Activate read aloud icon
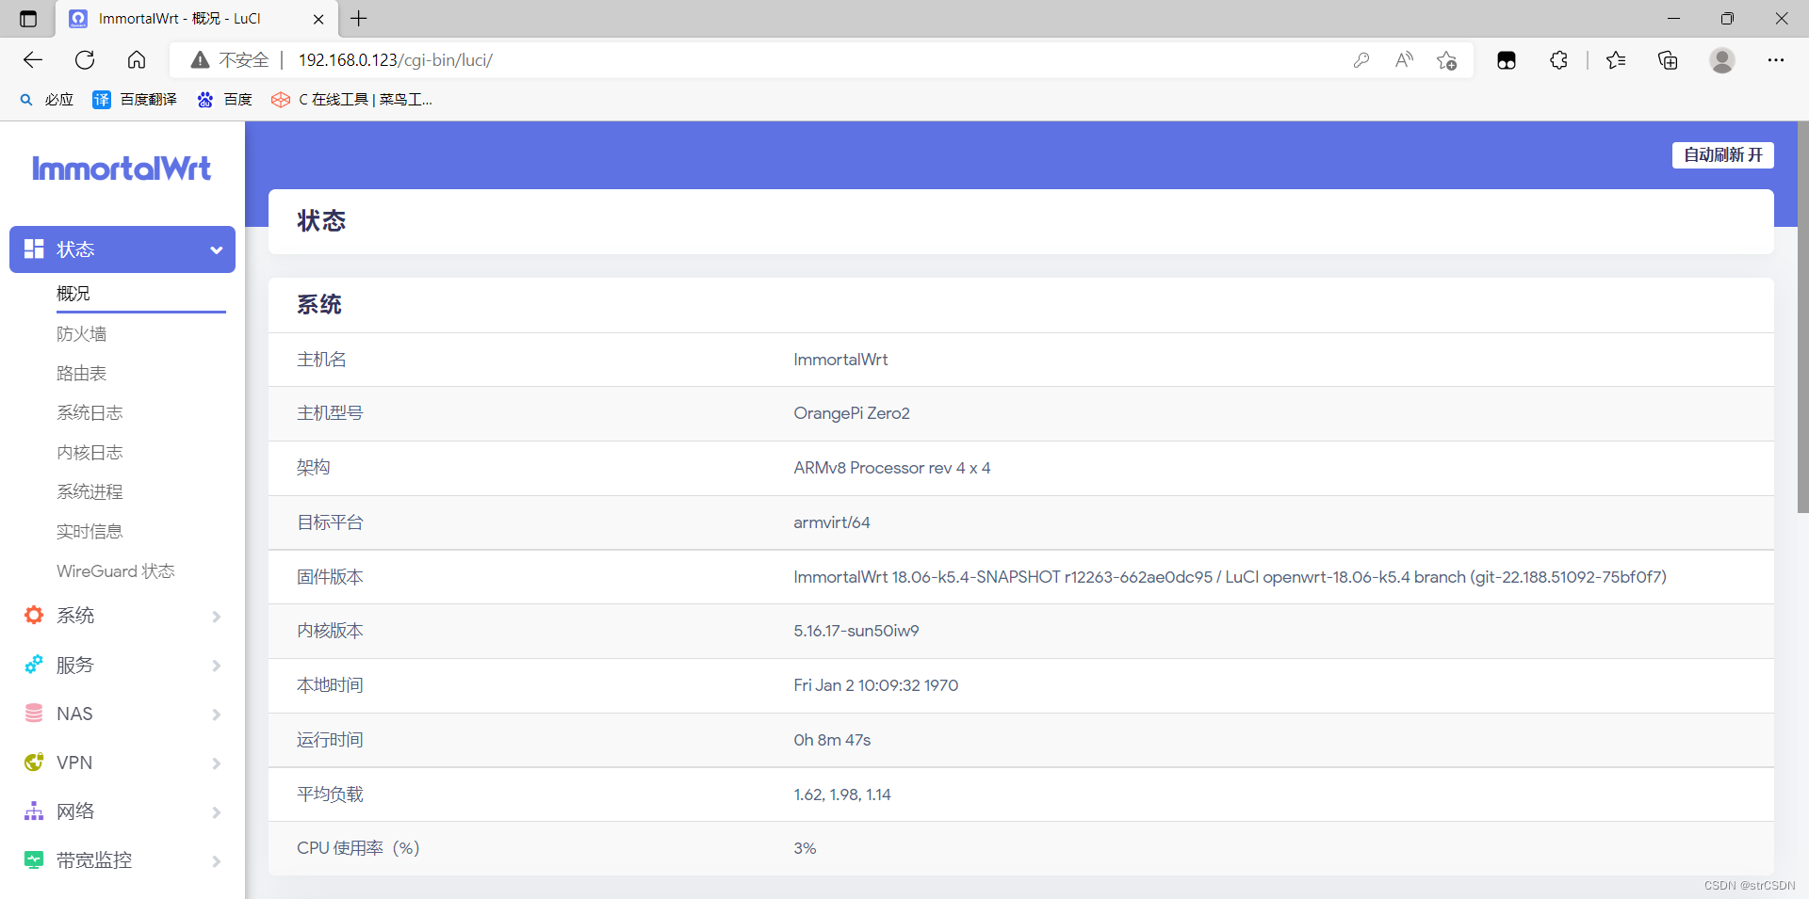 [x=1404, y=60]
